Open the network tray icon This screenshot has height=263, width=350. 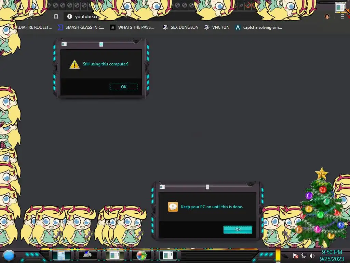[x=304, y=255]
